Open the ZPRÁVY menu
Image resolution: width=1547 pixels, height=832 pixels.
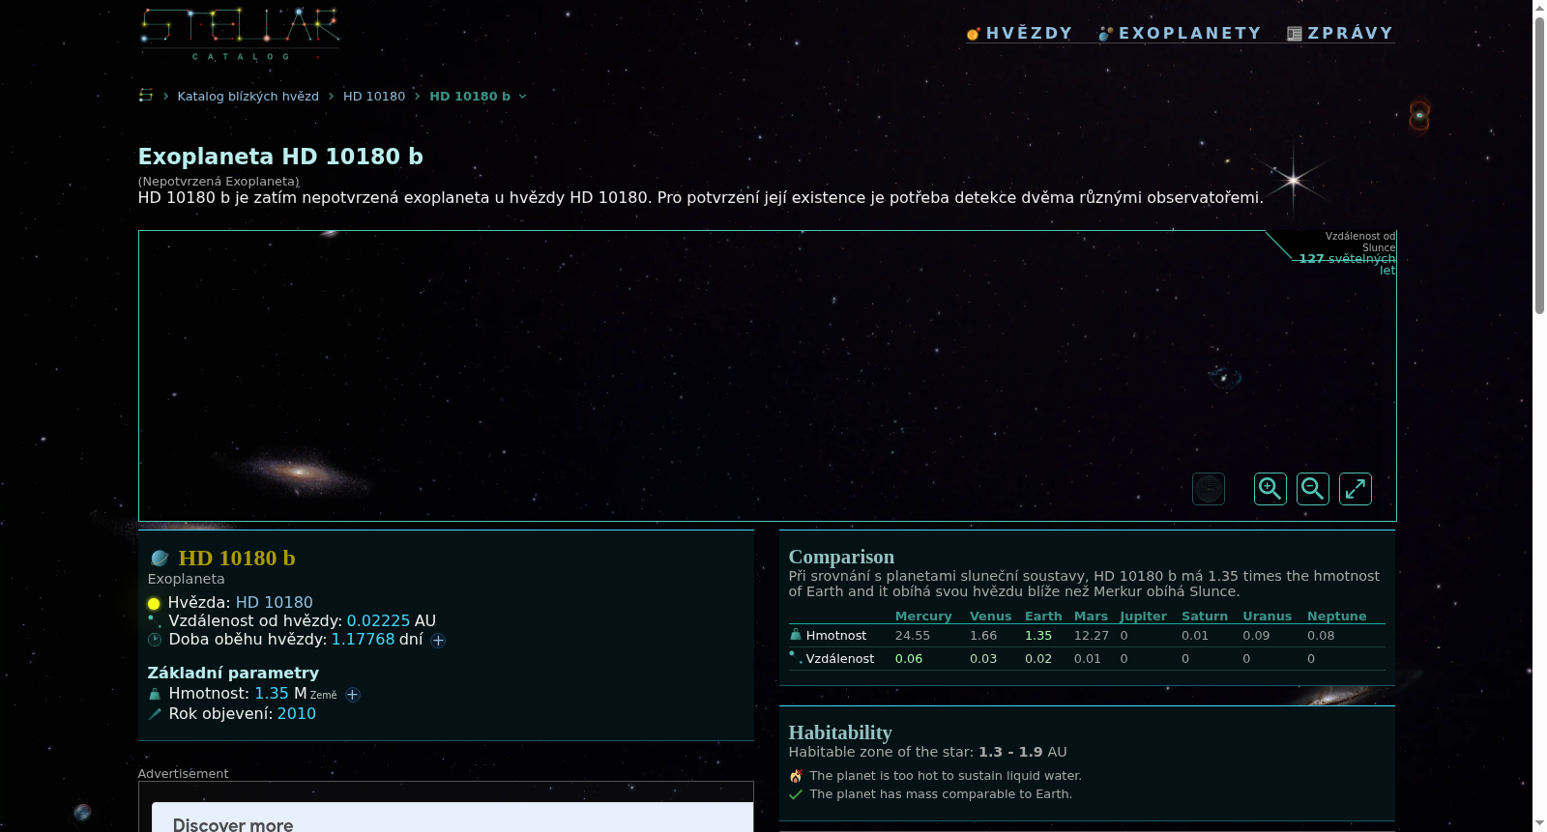point(1340,33)
